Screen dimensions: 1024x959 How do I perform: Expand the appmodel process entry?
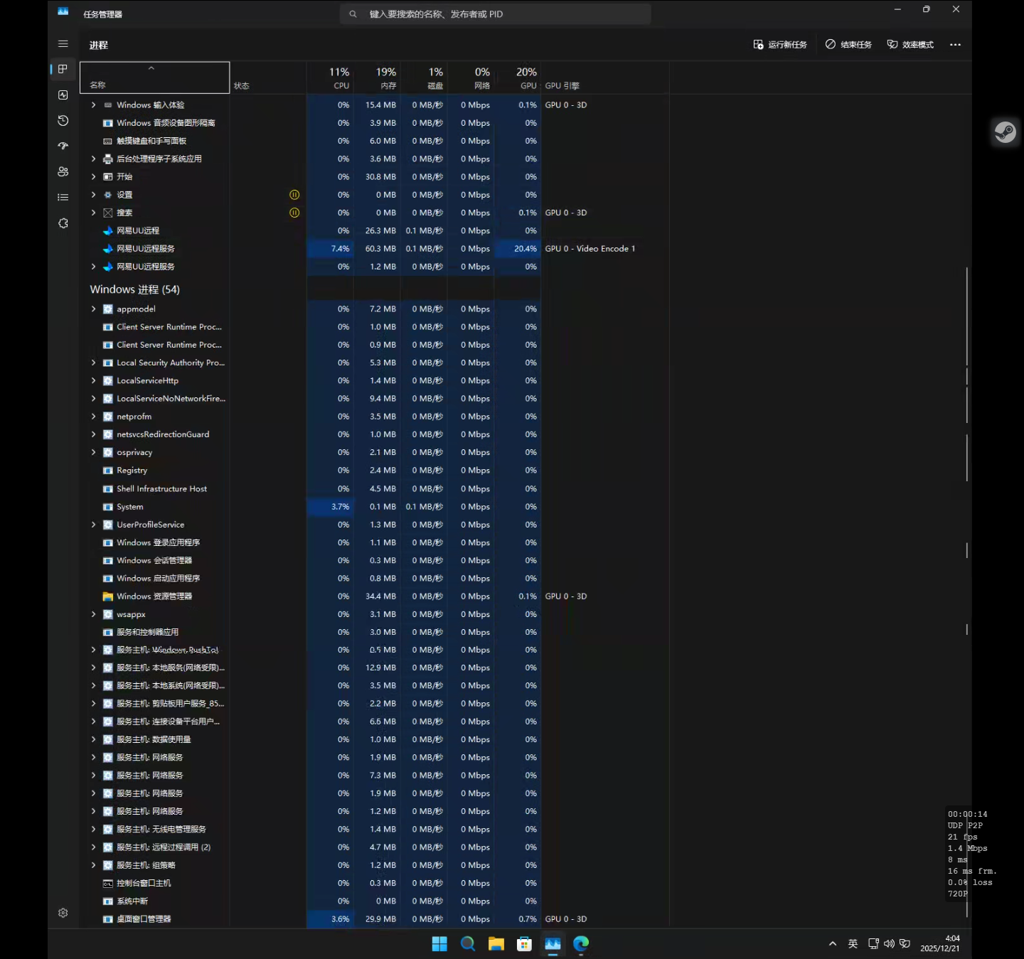click(x=93, y=309)
